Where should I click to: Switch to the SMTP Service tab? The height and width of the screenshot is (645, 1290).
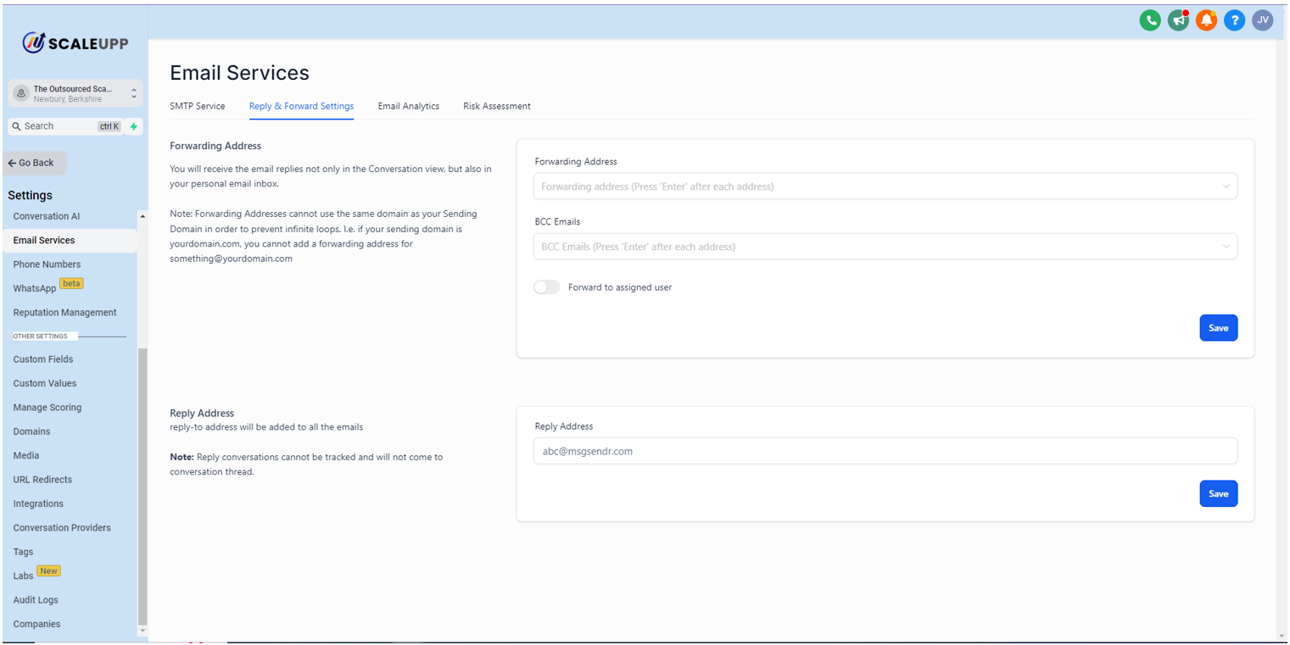198,106
